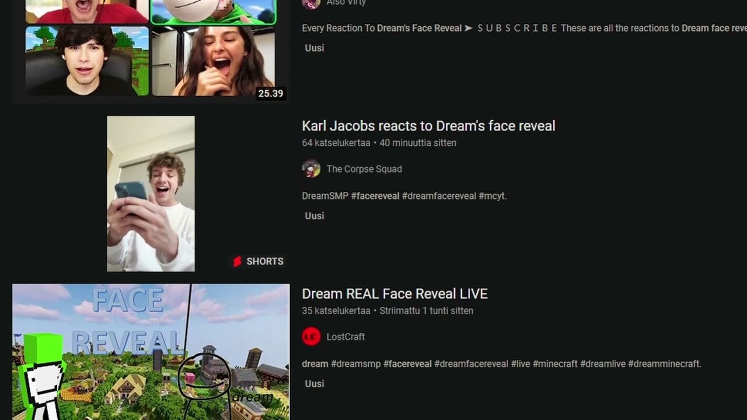747x420 pixels.
Task: Click '35 katselukertaa' view count
Action: [x=336, y=311]
